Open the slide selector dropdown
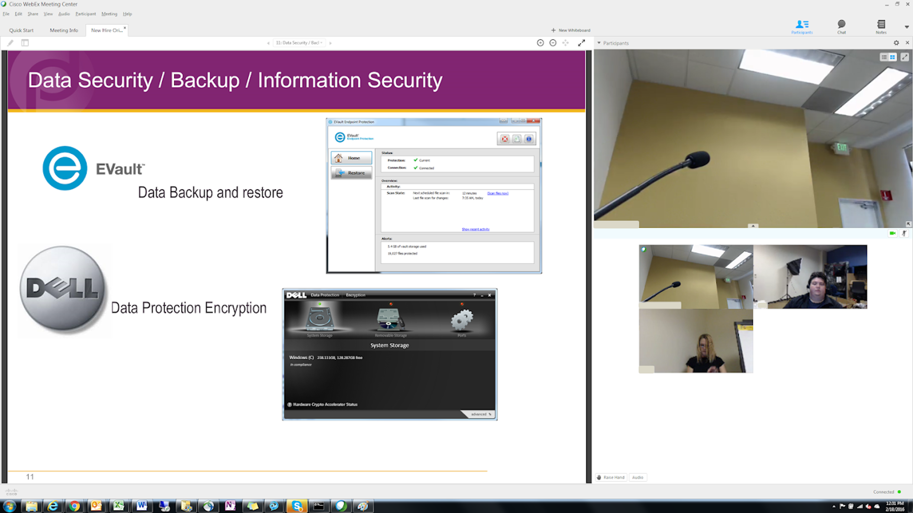 click(x=299, y=43)
